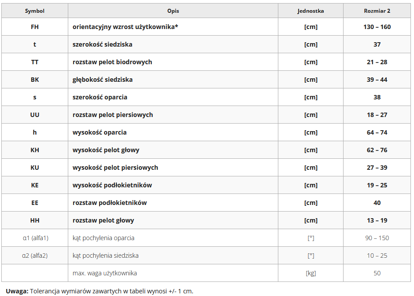414x296 pixels.
Task: Select the TT symbol cell
Action: tap(35, 62)
